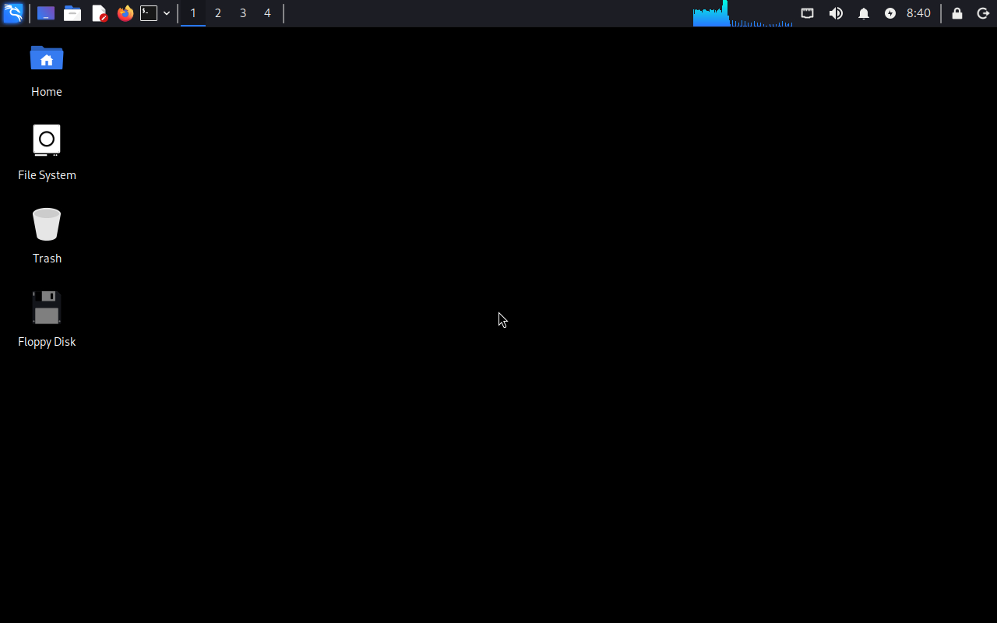Show notifications via the bell icon

pyautogui.click(x=864, y=13)
